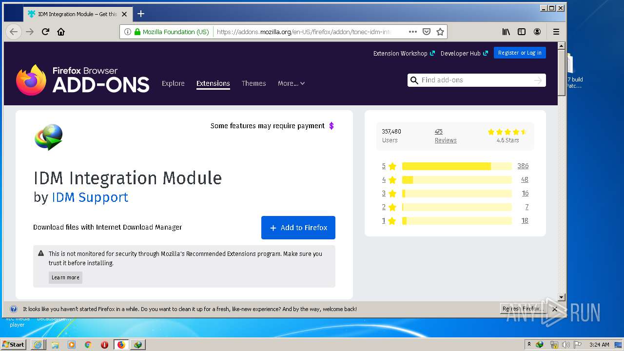Save the page to Pocket
Screen dimensions: 624x351
(x=427, y=32)
